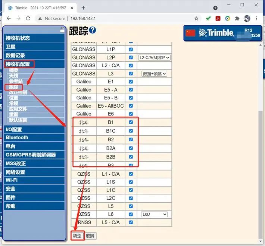
Task: Click the address bar URL 192.168.142.1
Action: pos(83,18)
